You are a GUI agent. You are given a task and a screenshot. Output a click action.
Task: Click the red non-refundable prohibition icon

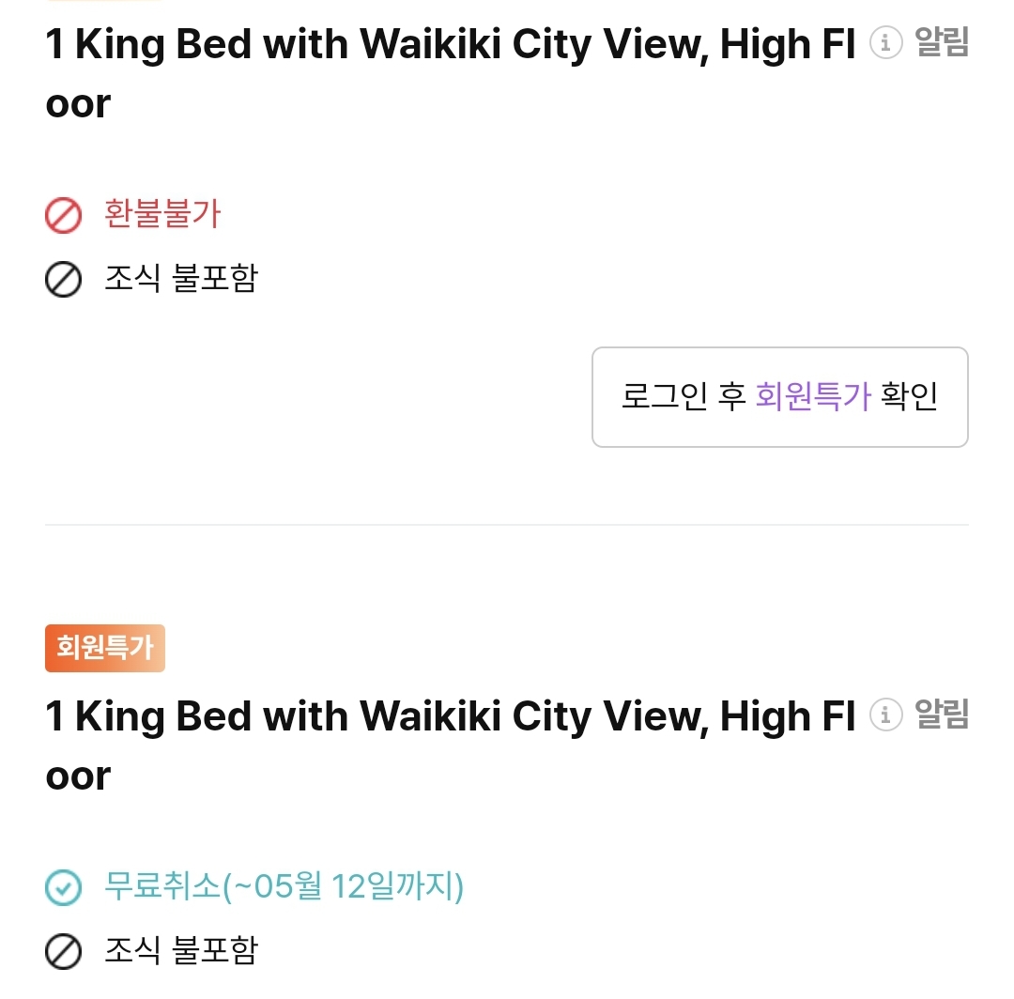64,215
